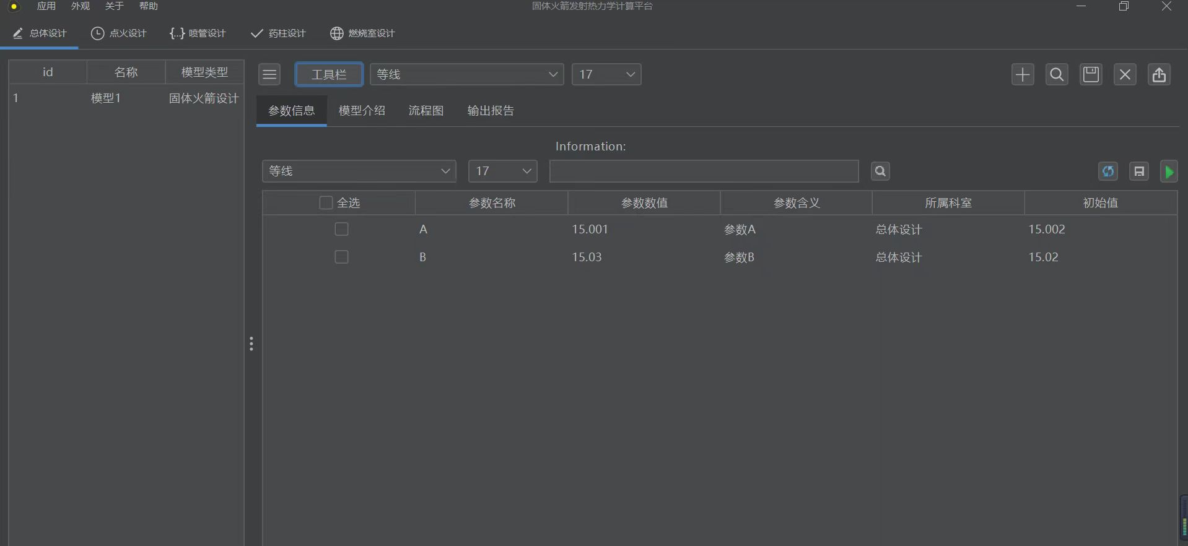Viewport: 1188px width, 546px height.
Task: Click the 工具栏 button
Action: [x=329, y=74]
